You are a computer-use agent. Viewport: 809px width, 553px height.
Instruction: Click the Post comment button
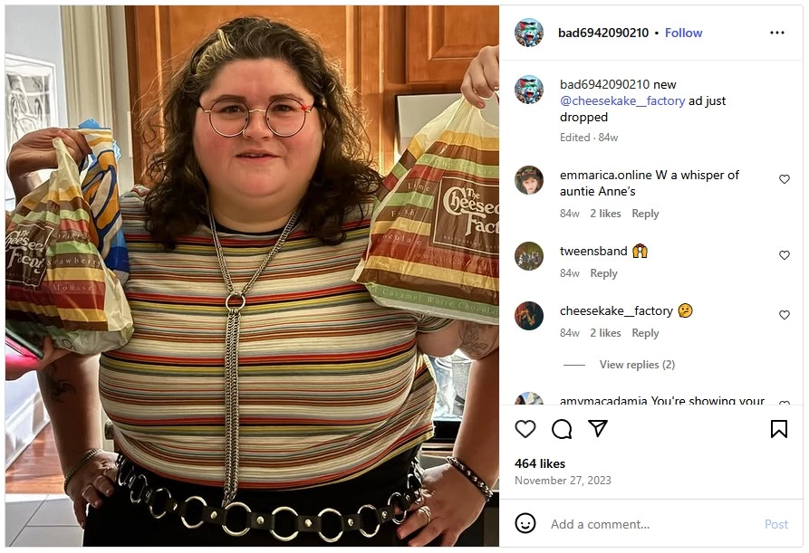click(x=776, y=524)
